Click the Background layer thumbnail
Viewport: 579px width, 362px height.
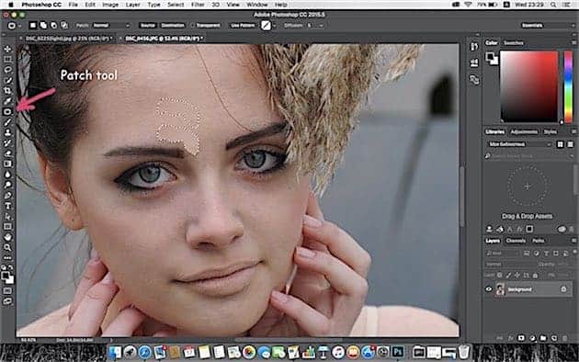(500, 289)
